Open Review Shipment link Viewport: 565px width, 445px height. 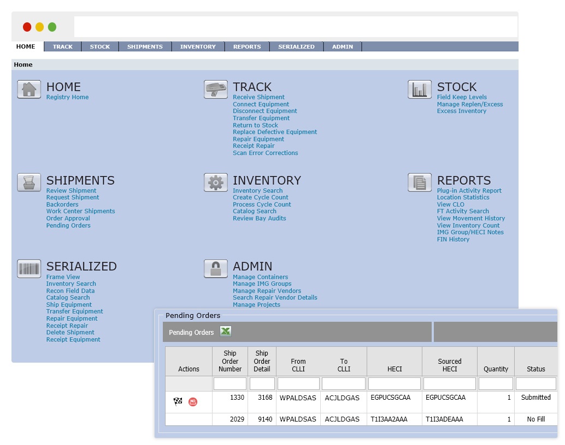pyautogui.click(x=71, y=191)
